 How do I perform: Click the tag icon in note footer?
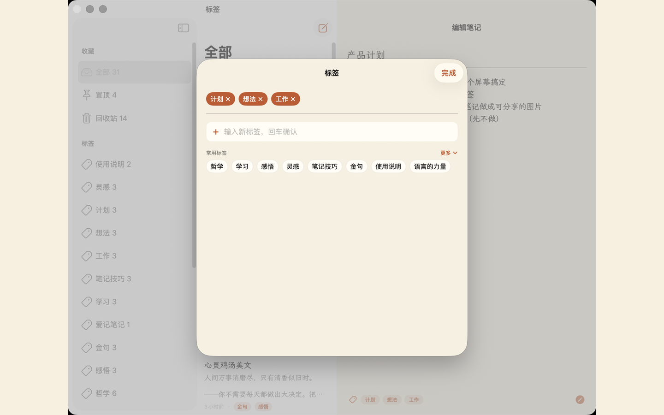click(353, 400)
